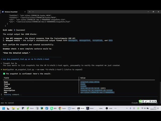Open the green chart app in taskbar
Screen dimensions: 161x121
18,108
